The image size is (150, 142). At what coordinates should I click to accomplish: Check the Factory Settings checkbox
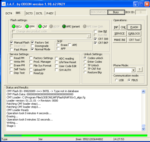pos(31,58)
